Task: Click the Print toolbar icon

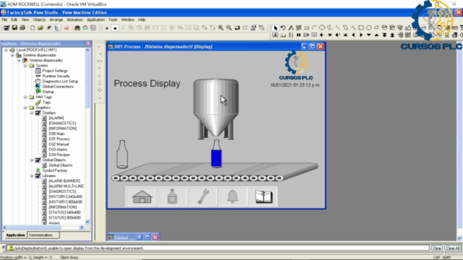Action: 22,27
